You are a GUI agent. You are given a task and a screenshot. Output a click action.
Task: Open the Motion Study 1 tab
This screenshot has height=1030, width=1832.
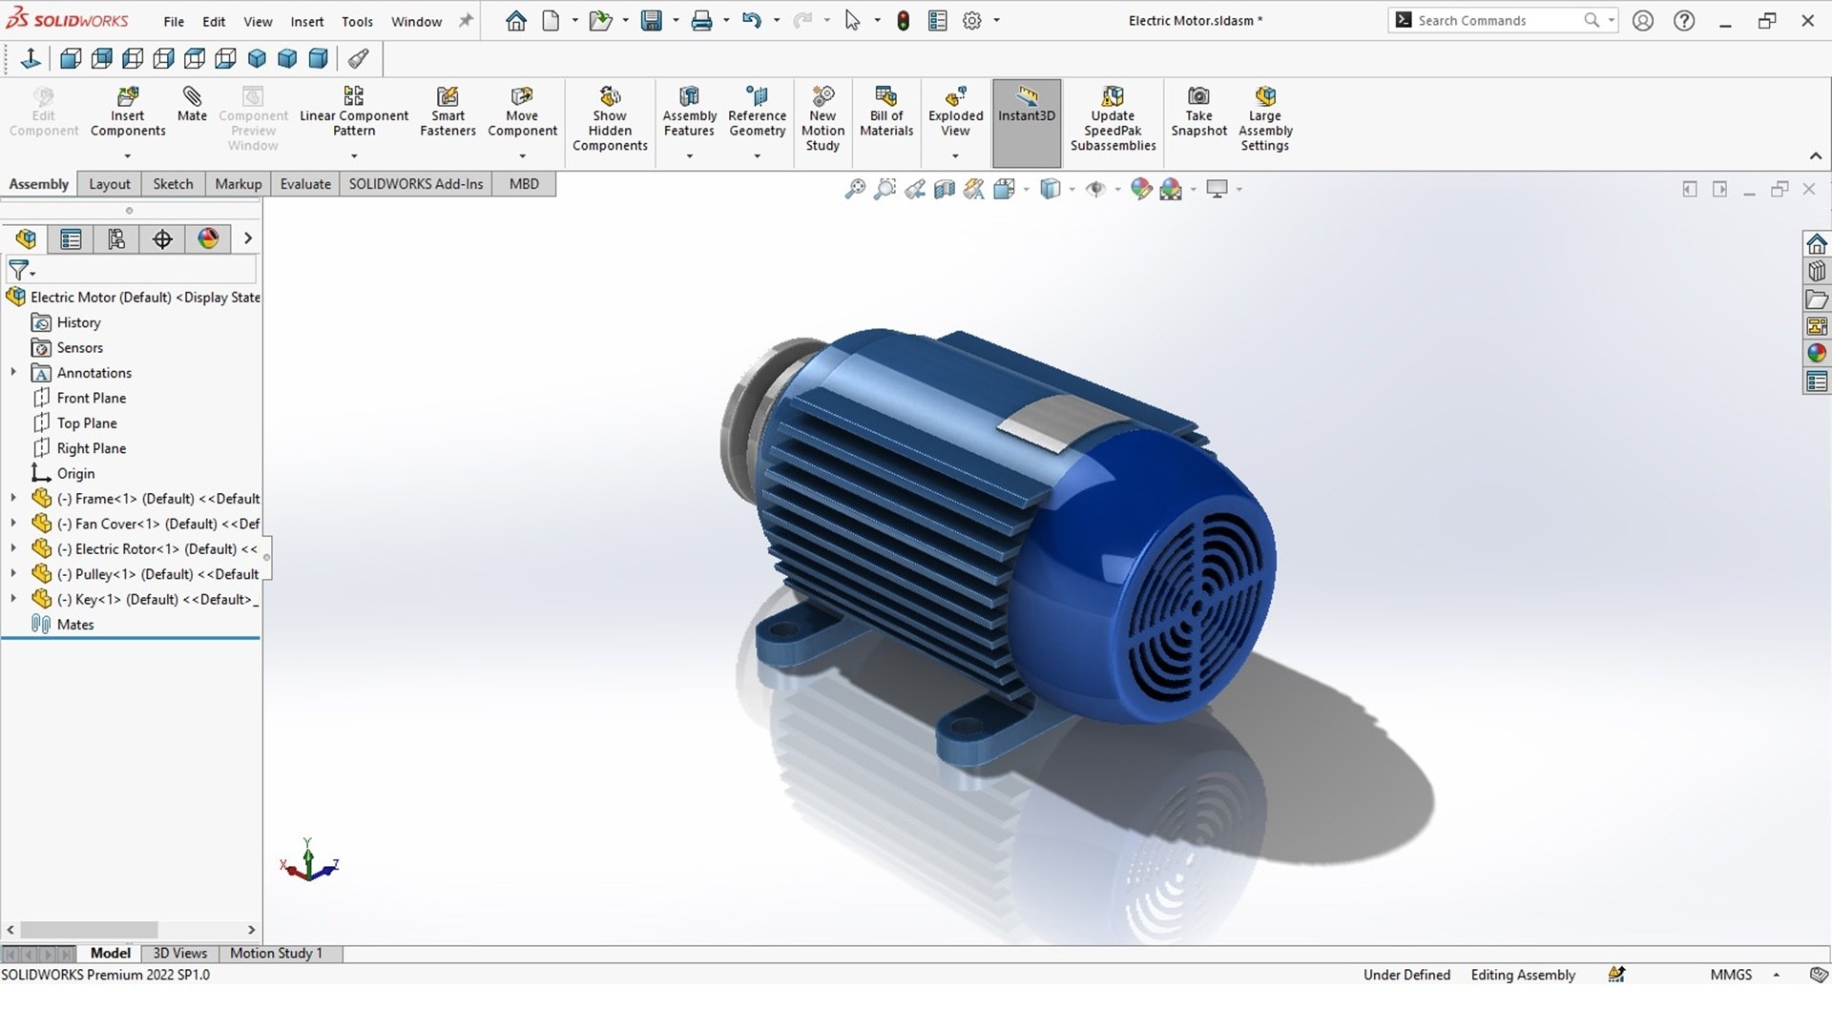click(276, 953)
